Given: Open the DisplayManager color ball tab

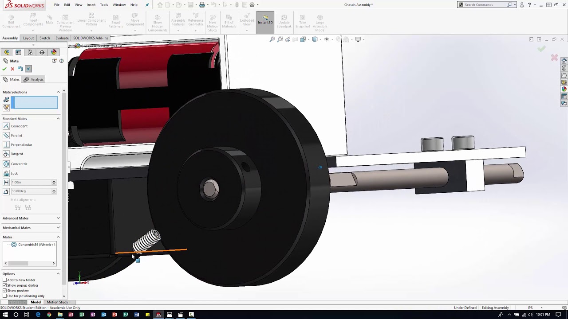Looking at the screenshot, I should (54, 52).
